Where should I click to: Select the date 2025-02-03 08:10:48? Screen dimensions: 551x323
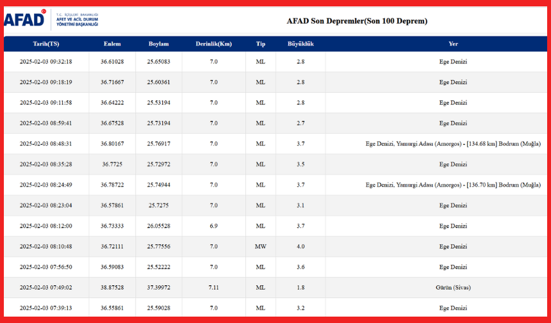[46, 246]
